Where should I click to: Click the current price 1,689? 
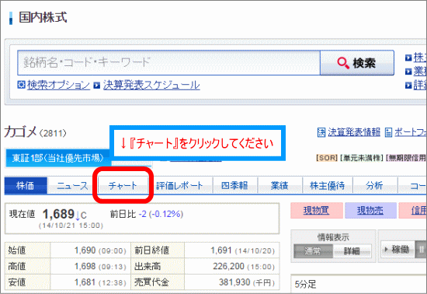coord(58,214)
